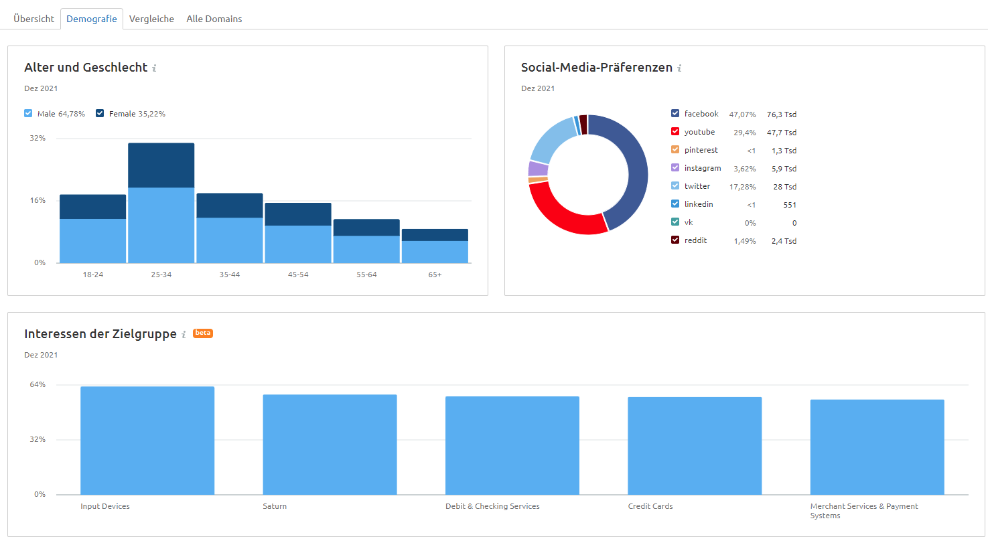This screenshot has width=988, height=541.
Task: Click the Credit Cards interest bar
Action: (x=695, y=446)
